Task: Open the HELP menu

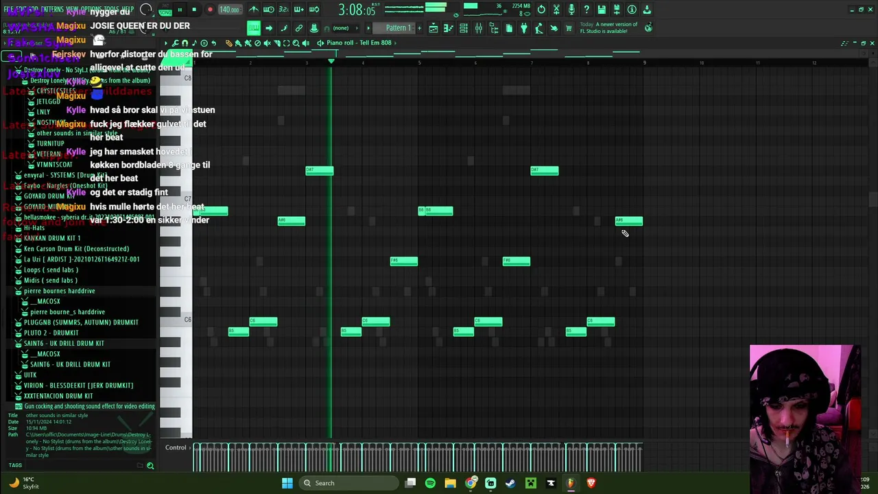Action: [x=130, y=9]
